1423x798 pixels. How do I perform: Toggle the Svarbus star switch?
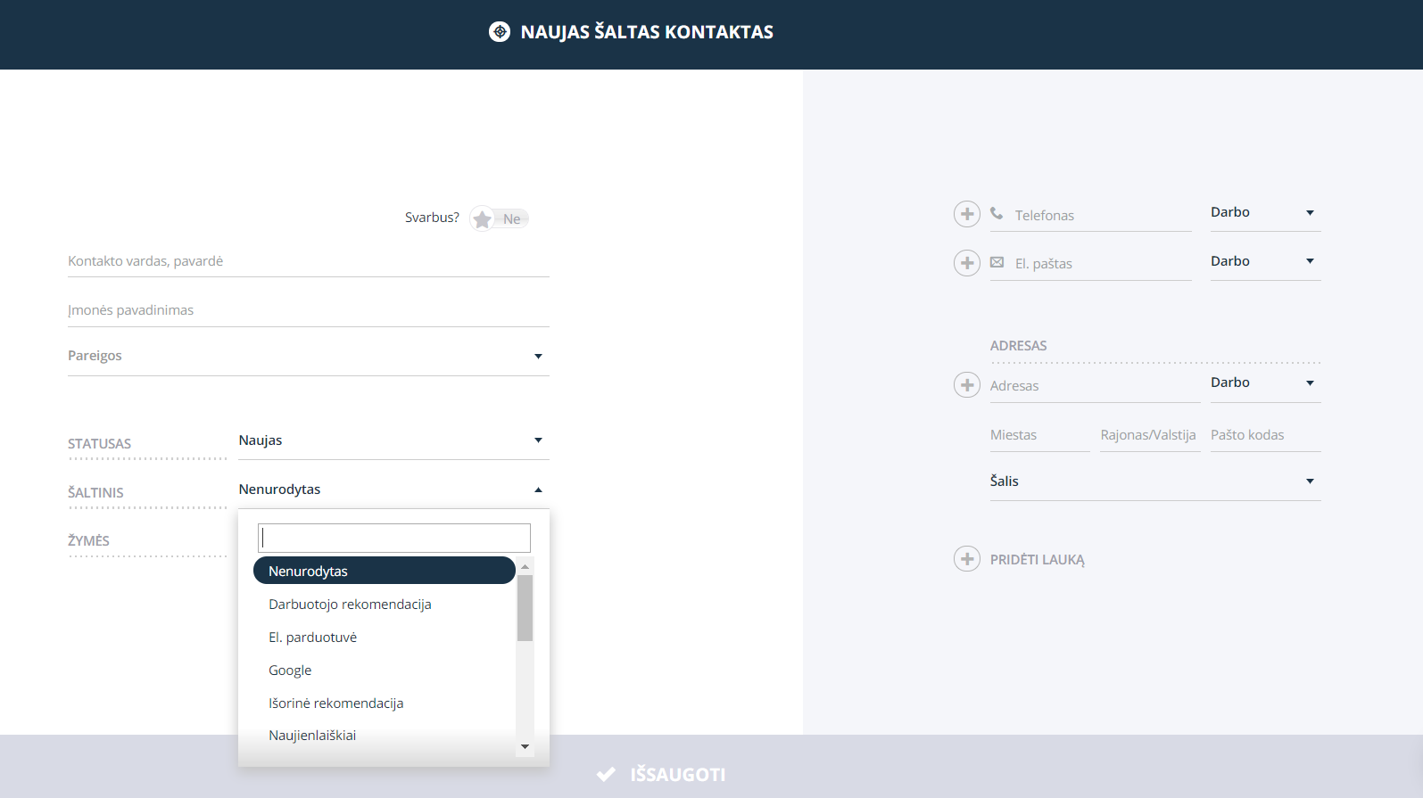pyautogui.click(x=500, y=218)
